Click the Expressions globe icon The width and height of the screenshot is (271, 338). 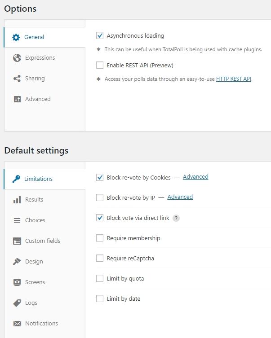click(17, 58)
